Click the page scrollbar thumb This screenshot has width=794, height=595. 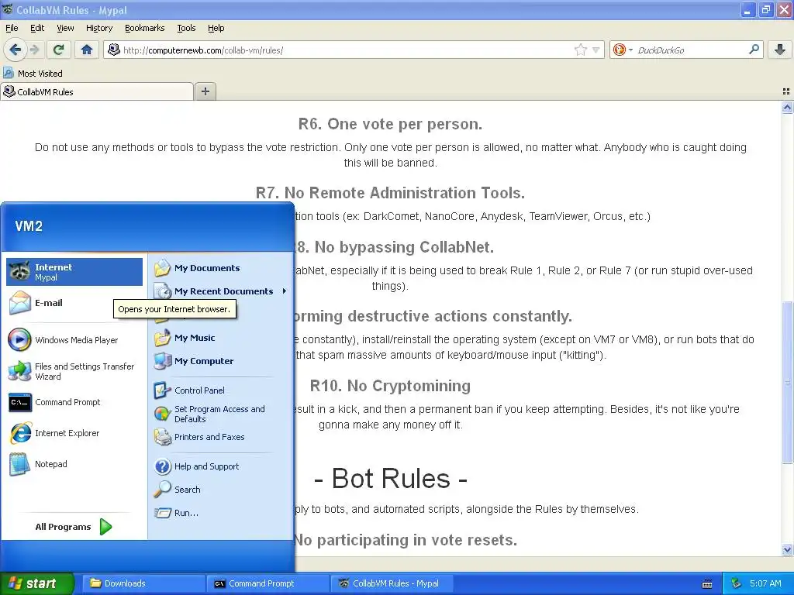[787, 382]
